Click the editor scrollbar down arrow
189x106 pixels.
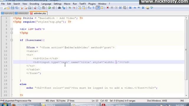(x=186, y=95)
